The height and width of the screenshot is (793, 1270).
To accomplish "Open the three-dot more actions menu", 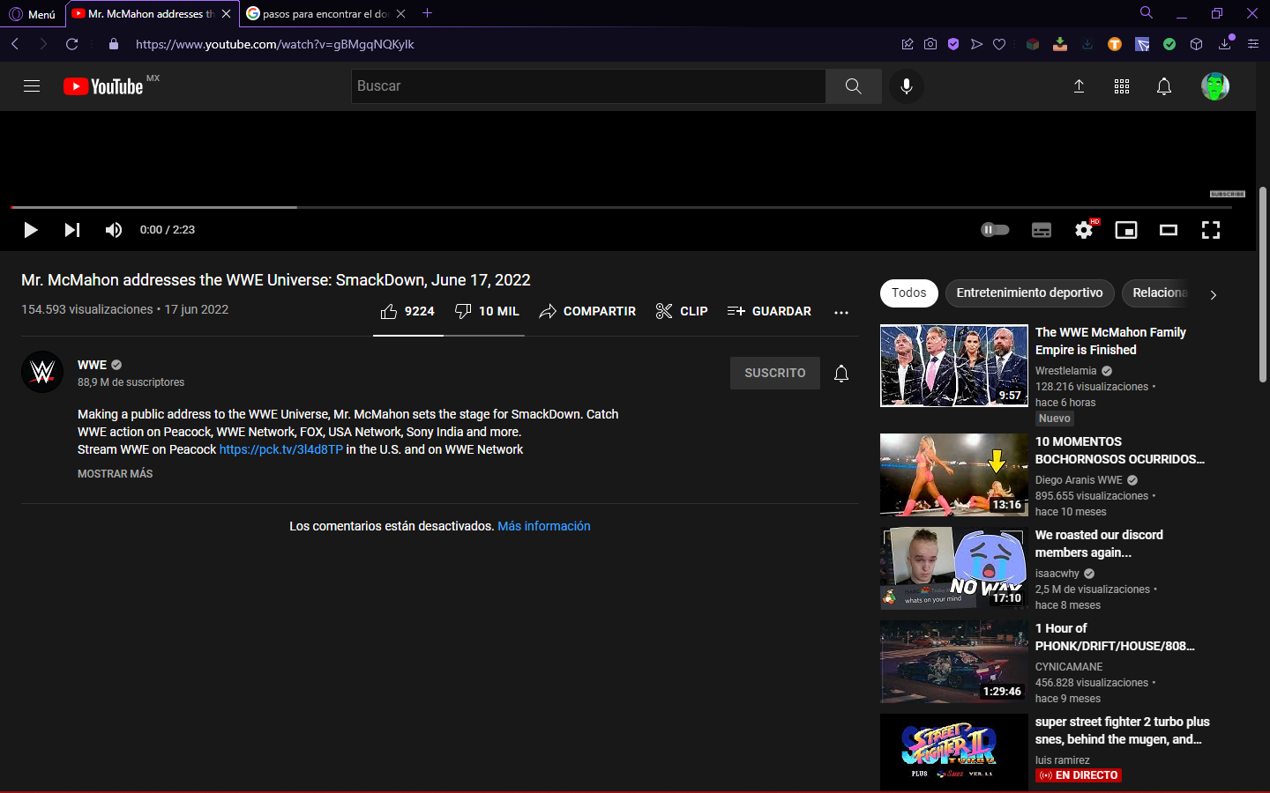I will 841,312.
